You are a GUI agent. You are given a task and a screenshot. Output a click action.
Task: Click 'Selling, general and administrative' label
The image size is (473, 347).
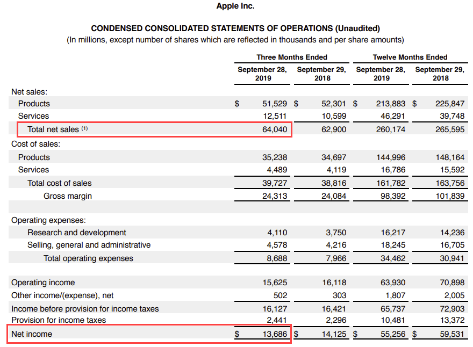click(x=89, y=245)
